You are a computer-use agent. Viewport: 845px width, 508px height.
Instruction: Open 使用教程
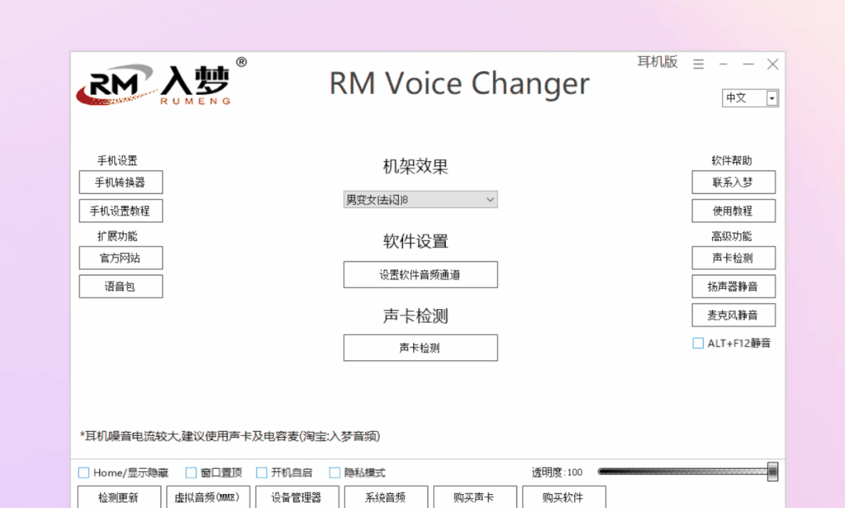click(x=733, y=211)
